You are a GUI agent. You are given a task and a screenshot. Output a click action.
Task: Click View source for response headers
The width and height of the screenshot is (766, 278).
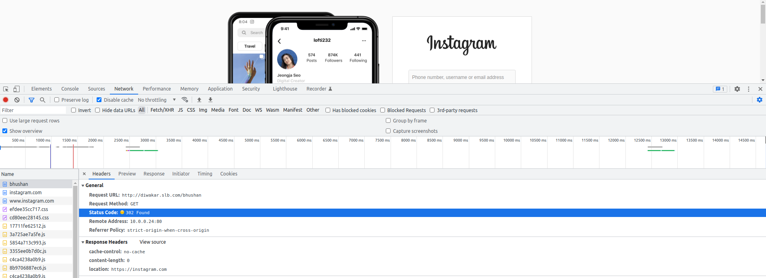pyautogui.click(x=153, y=242)
